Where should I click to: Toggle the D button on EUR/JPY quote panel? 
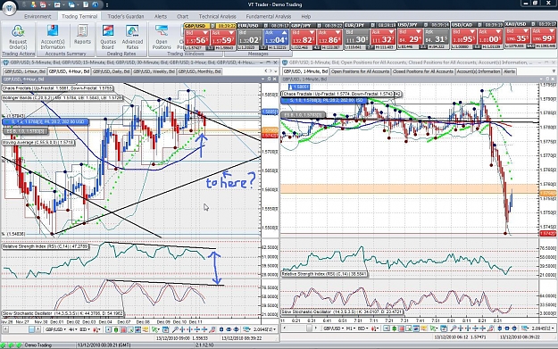(372, 25)
